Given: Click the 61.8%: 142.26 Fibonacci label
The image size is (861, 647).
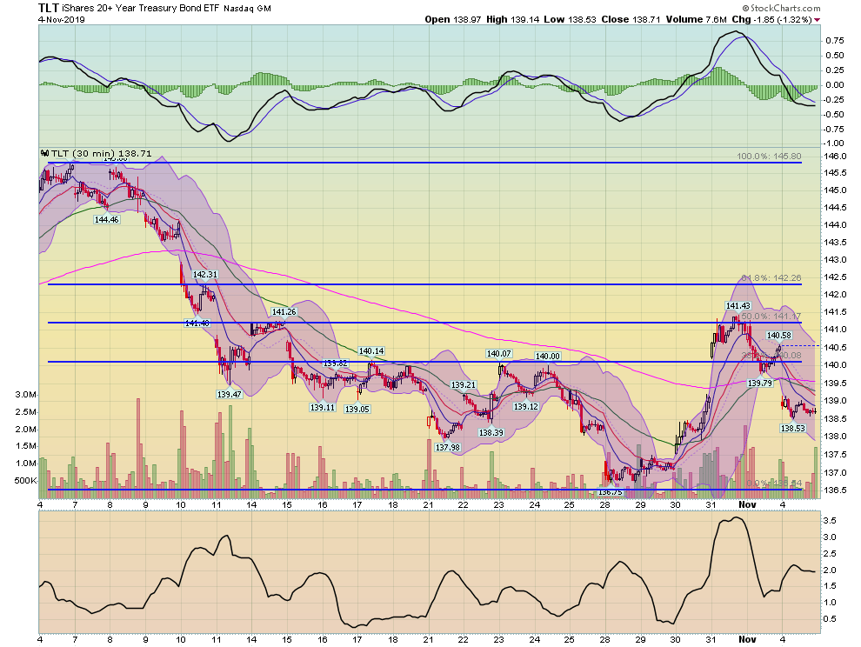Looking at the screenshot, I should coord(771,278).
